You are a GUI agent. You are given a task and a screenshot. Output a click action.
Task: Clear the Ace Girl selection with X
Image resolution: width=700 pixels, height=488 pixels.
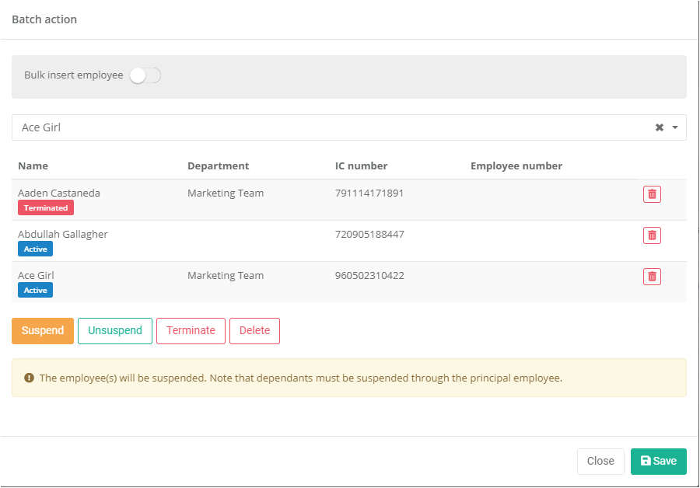coord(660,127)
